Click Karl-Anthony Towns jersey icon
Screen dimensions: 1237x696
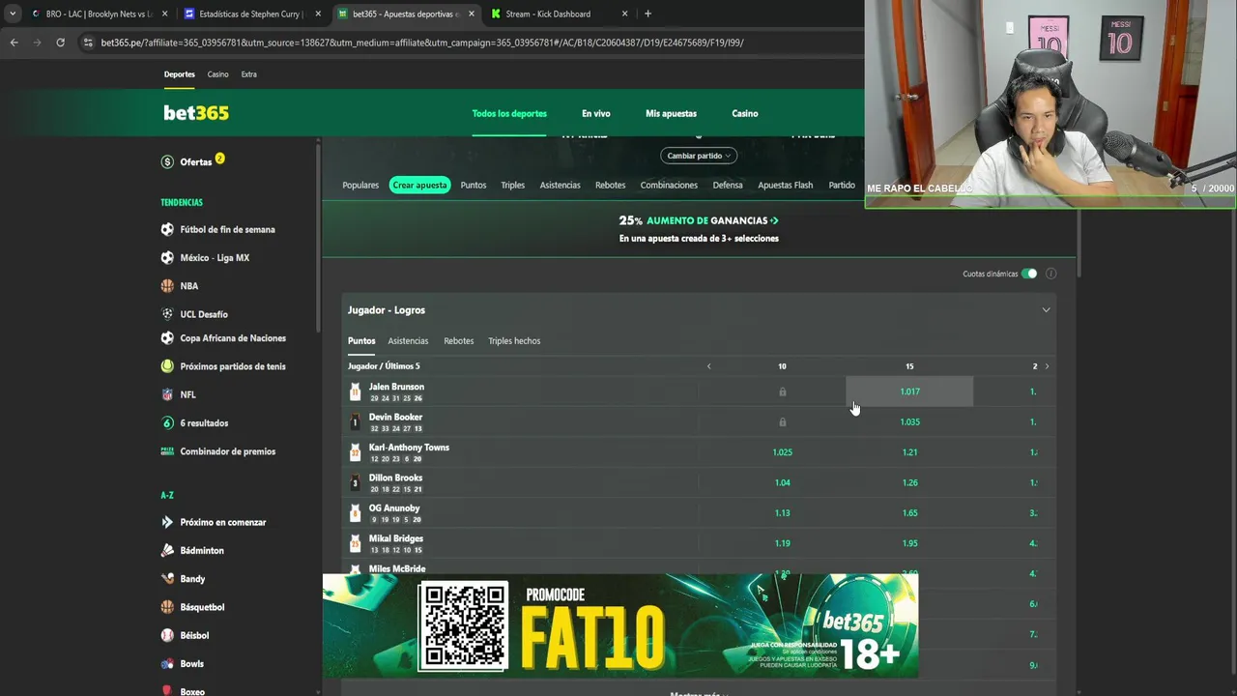point(355,452)
